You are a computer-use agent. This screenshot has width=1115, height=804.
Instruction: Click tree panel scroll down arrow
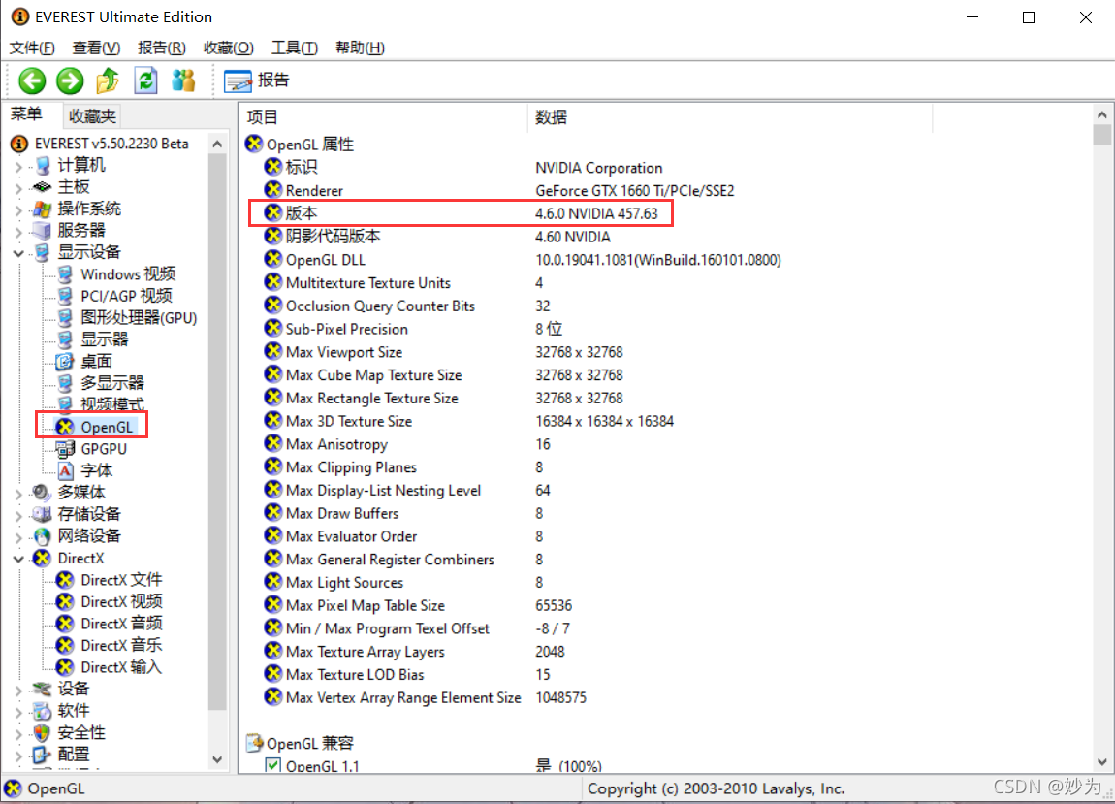point(217,759)
